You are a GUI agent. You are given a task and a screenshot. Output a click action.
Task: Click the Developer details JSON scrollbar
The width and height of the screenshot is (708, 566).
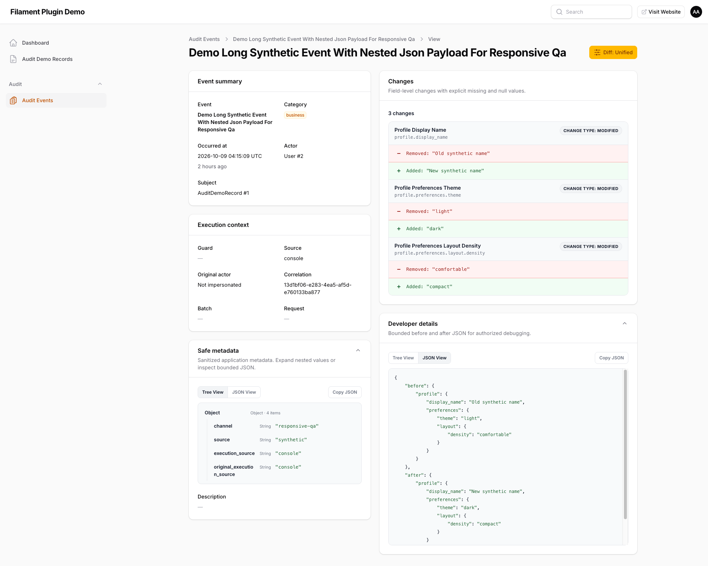pos(625,445)
